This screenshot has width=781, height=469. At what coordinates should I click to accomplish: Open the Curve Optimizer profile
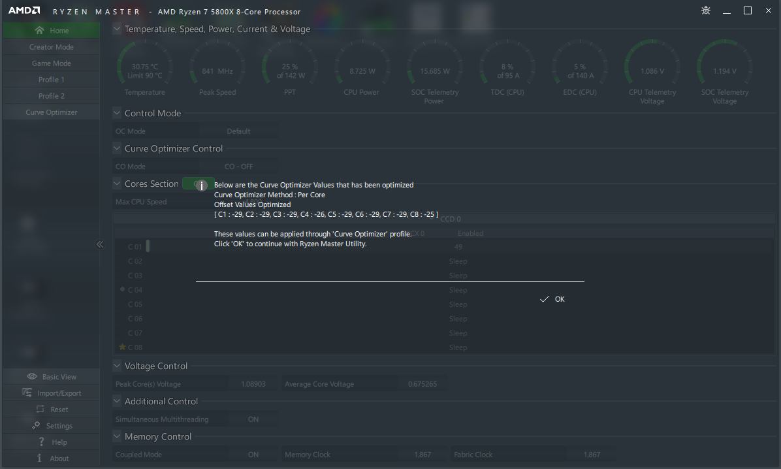[x=52, y=112]
